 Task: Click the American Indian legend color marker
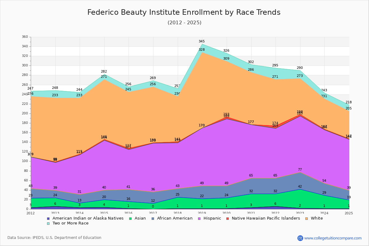point(48,218)
